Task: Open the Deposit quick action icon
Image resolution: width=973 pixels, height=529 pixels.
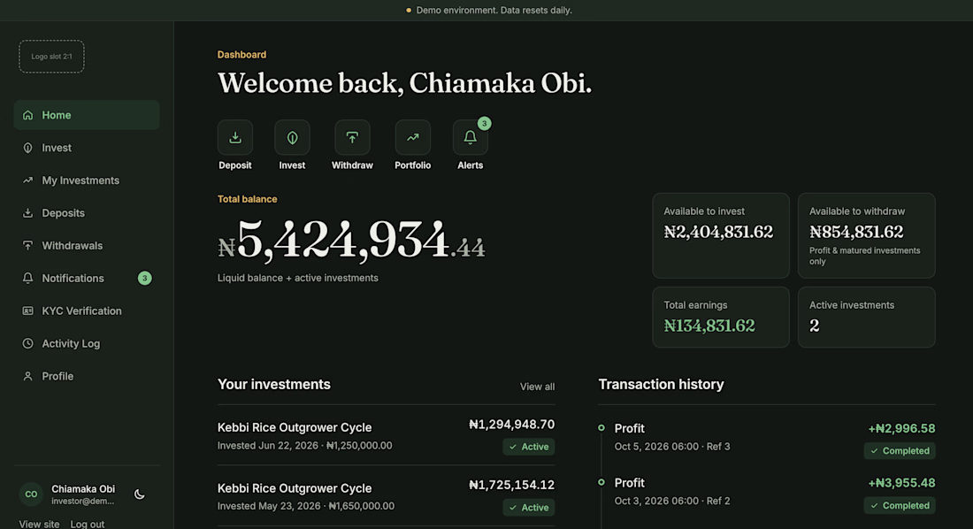Action: [x=235, y=137]
